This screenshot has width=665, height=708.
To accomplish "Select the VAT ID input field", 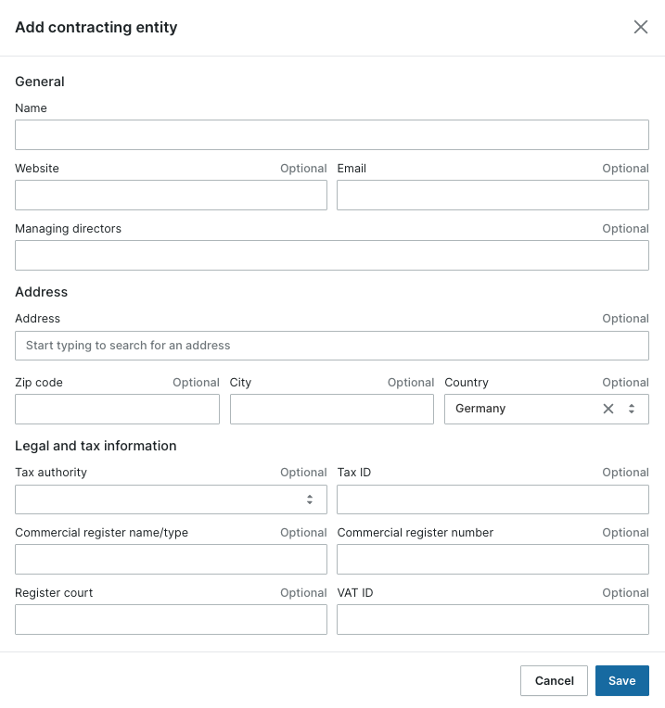I will [492, 619].
